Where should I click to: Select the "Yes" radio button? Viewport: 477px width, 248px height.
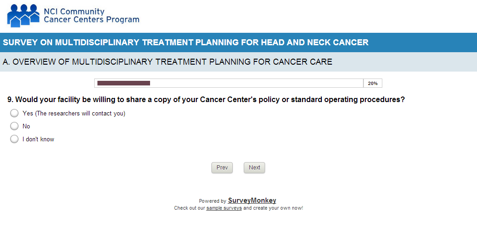click(x=14, y=113)
